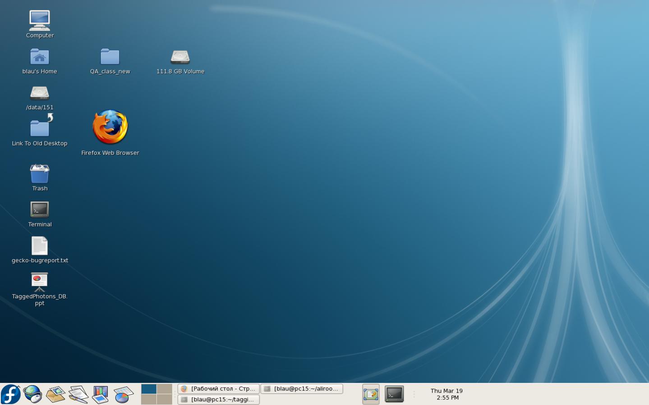
Task: Open the terminal launcher in bottom panel
Action: [394, 394]
